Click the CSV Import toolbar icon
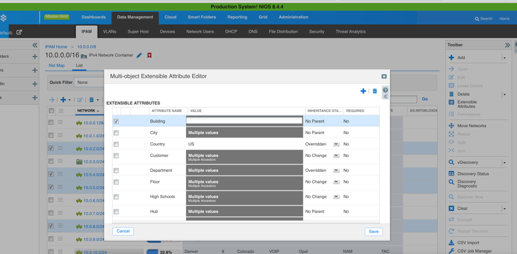 (452, 243)
